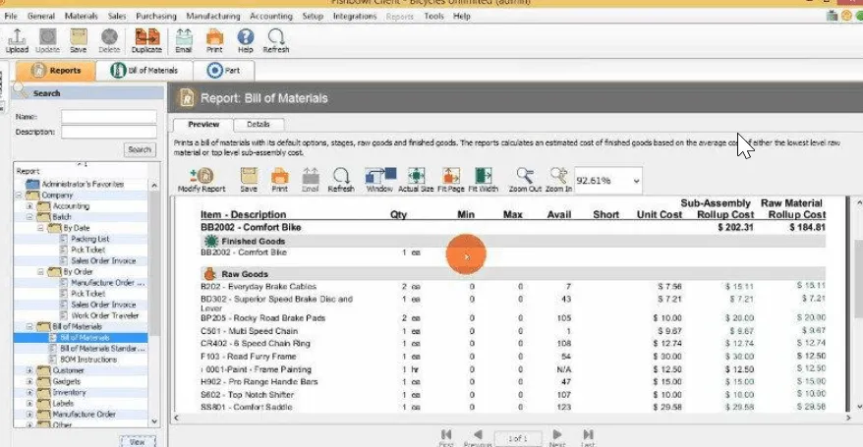The width and height of the screenshot is (863, 447).
Task: Click the report tree scroll down arrow
Action: pyautogui.click(x=154, y=421)
